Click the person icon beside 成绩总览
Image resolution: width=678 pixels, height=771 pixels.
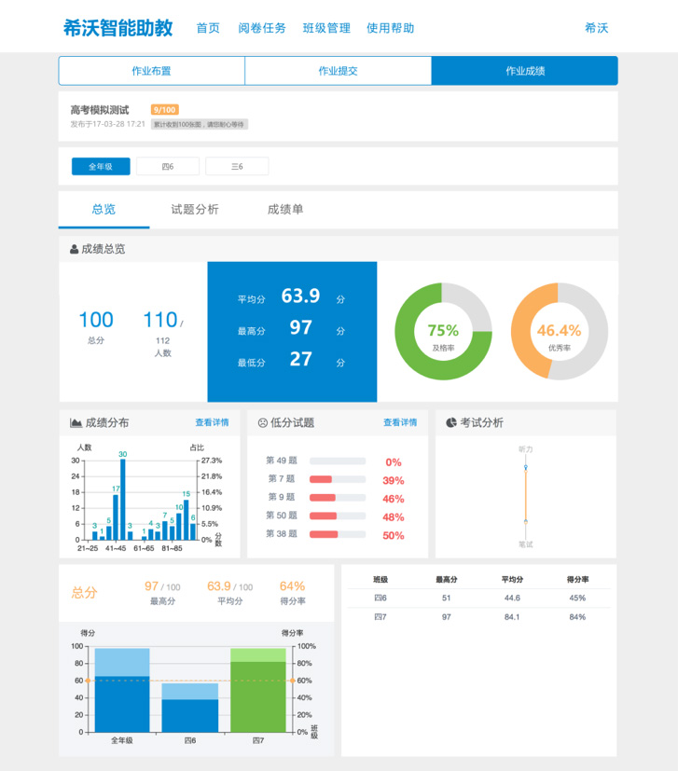(x=74, y=249)
